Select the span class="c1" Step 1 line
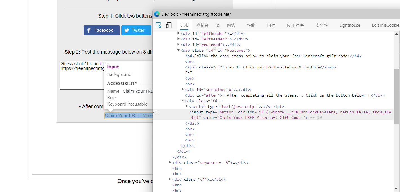This screenshot has height=192, width=400. tap(260, 67)
